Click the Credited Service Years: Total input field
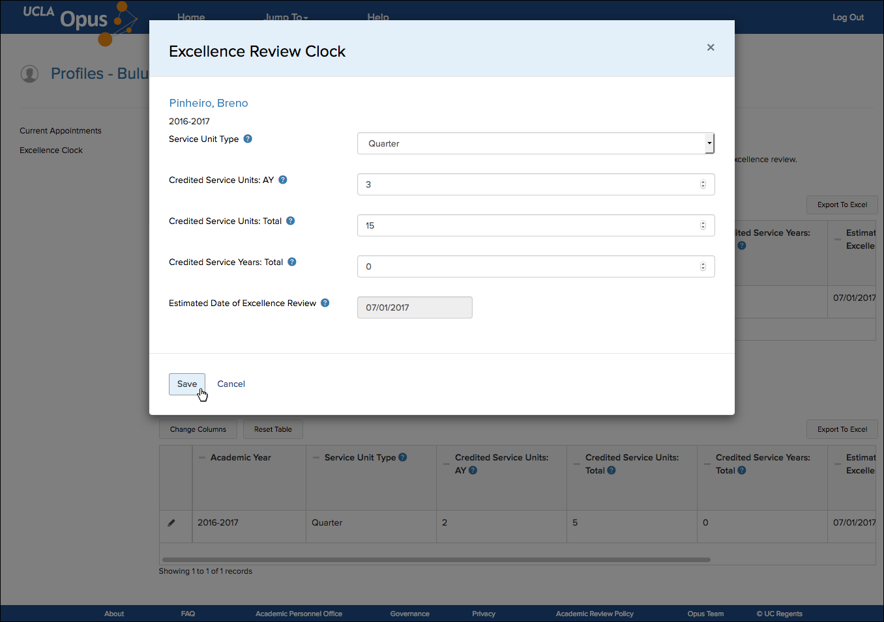Viewport: 884px width, 622px height. [x=536, y=266]
